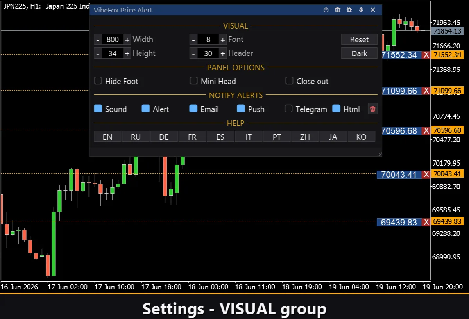Click the Font value field showing 8
Image resolution: width=469 pixels, height=319 pixels.
coord(208,39)
